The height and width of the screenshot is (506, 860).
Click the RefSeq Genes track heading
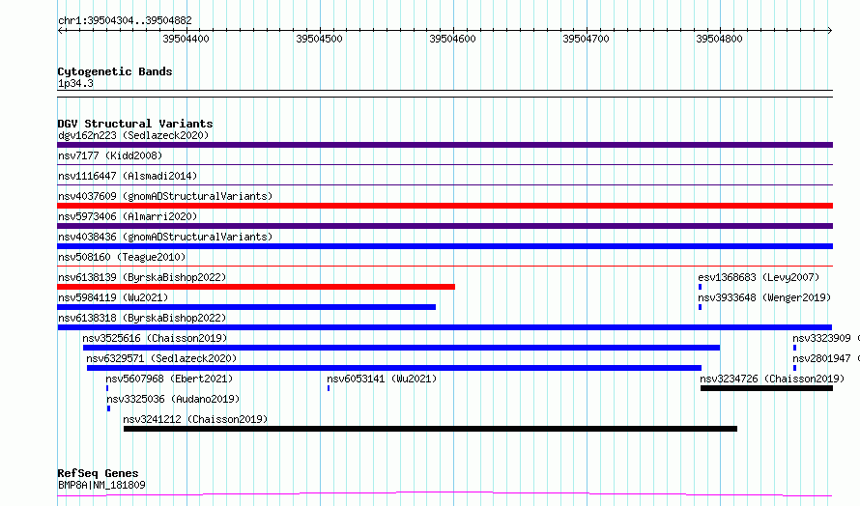98,473
